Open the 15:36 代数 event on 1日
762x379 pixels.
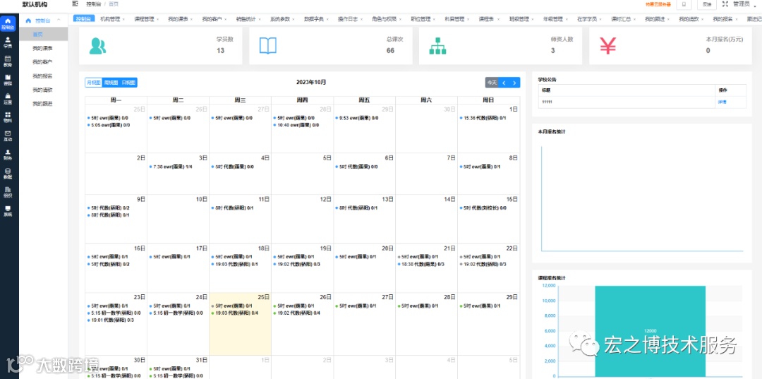[483, 118]
